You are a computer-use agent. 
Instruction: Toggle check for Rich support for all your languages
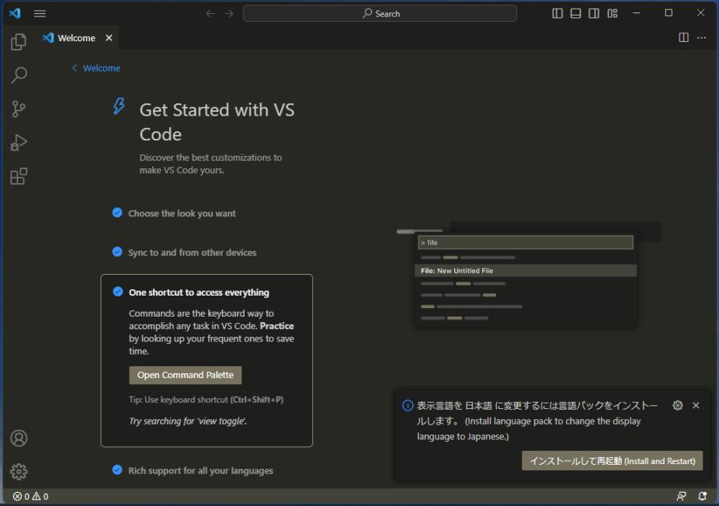coord(117,470)
